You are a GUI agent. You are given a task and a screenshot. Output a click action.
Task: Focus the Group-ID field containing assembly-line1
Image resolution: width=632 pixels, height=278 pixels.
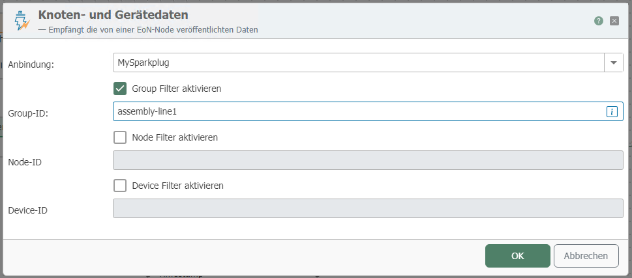[x=359, y=111]
